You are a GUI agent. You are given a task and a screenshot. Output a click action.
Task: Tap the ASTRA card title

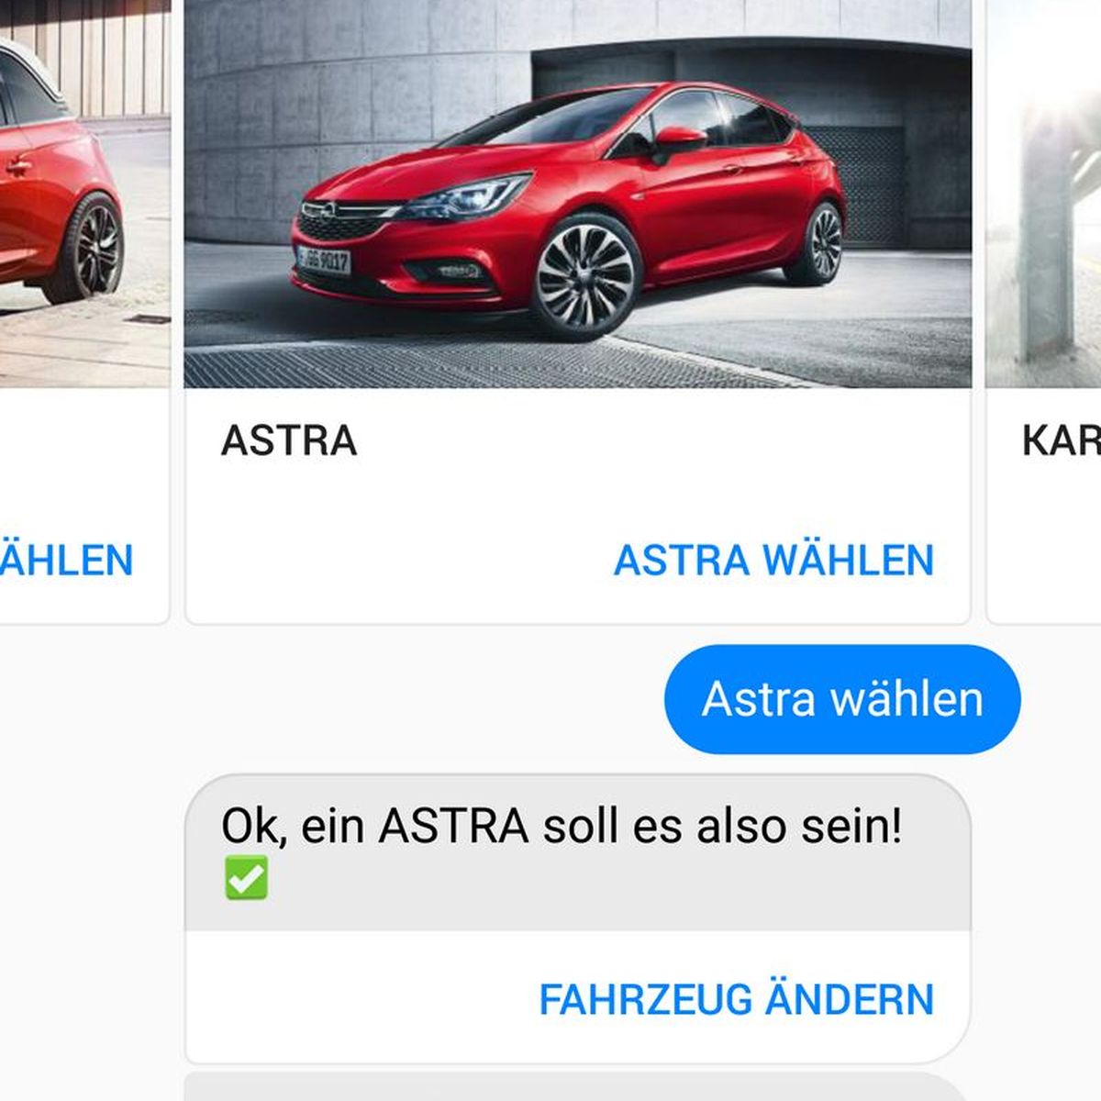click(x=289, y=440)
